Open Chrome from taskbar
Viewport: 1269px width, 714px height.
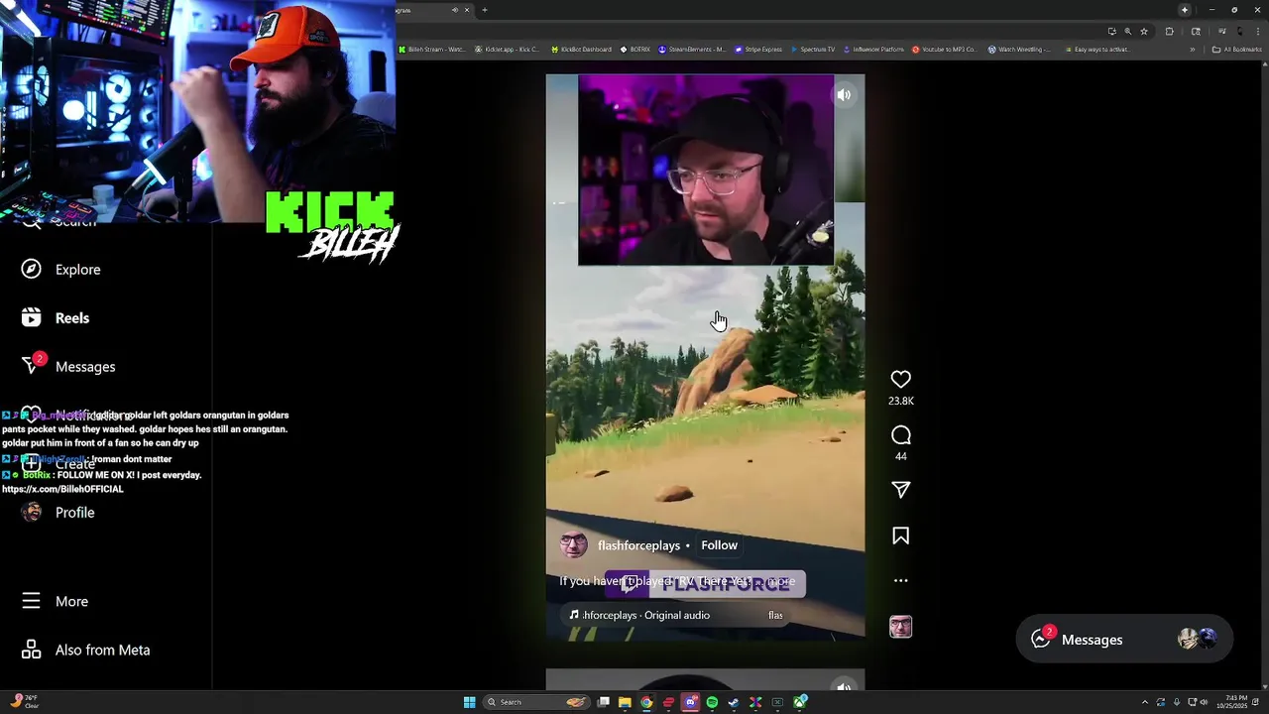point(646,702)
